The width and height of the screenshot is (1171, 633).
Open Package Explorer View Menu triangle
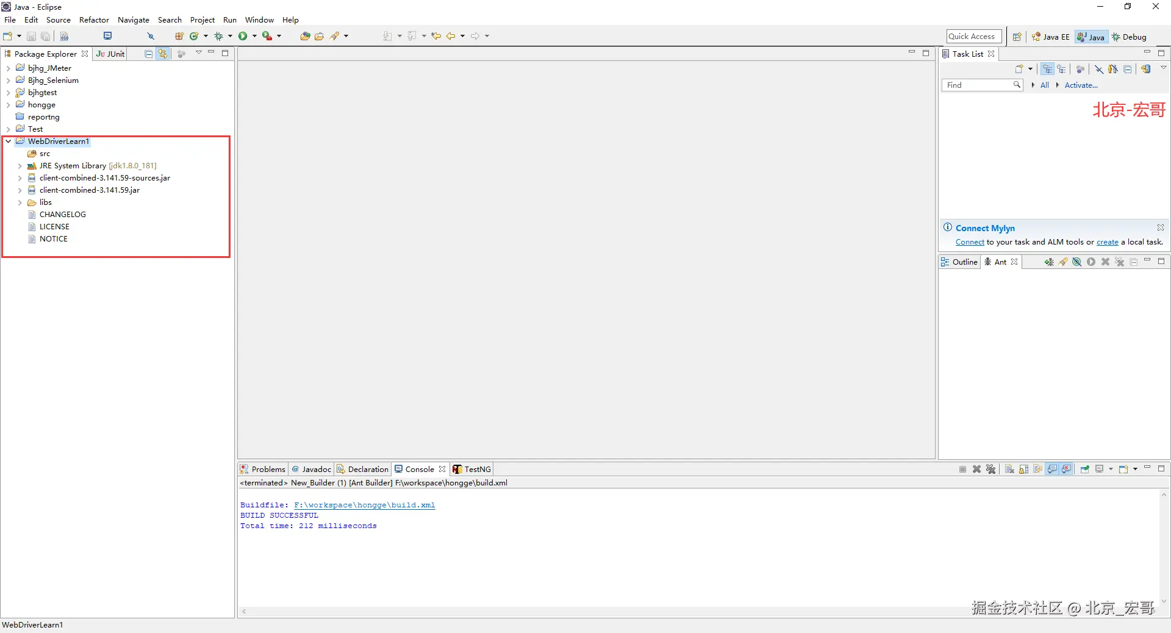pos(198,53)
